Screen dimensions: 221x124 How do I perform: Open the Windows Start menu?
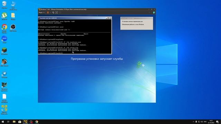point(3,122)
